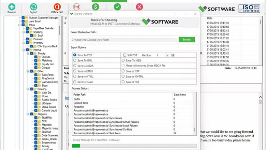This screenshot has width=266, height=150.
Task: Click the green Browse plus icon
Action: (x=12, y=7)
